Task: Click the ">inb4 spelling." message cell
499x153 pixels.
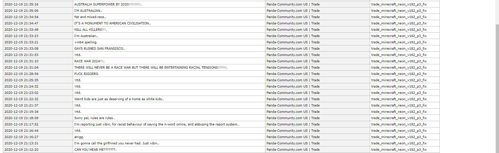Action: tap(86, 42)
